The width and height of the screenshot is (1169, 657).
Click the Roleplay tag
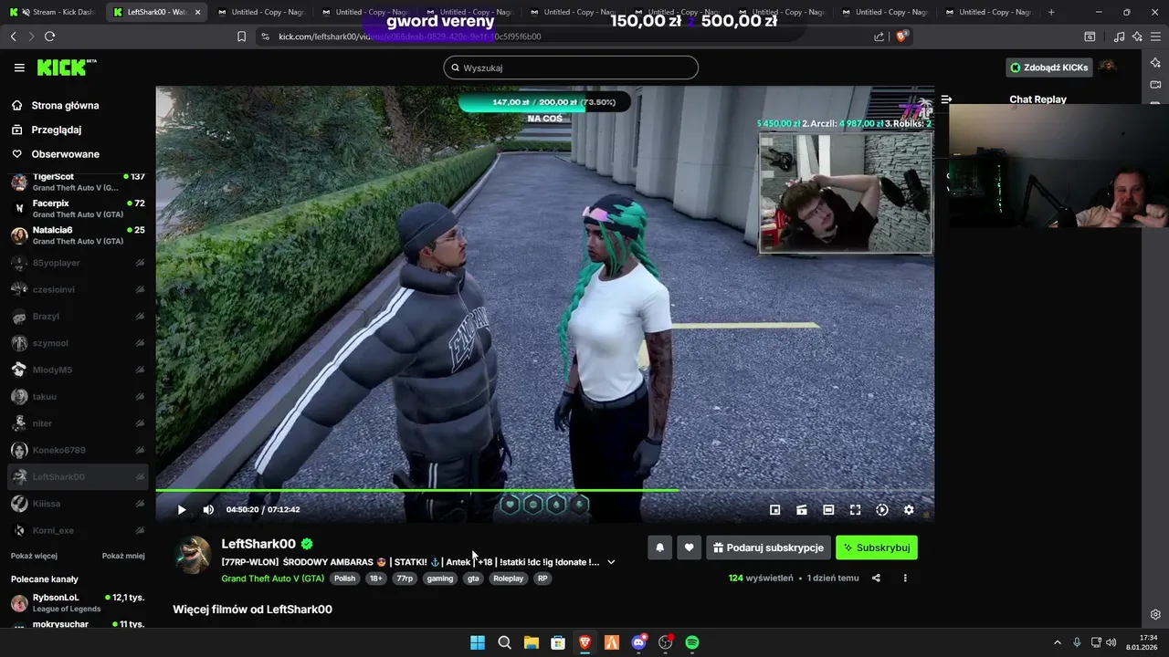click(509, 579)
